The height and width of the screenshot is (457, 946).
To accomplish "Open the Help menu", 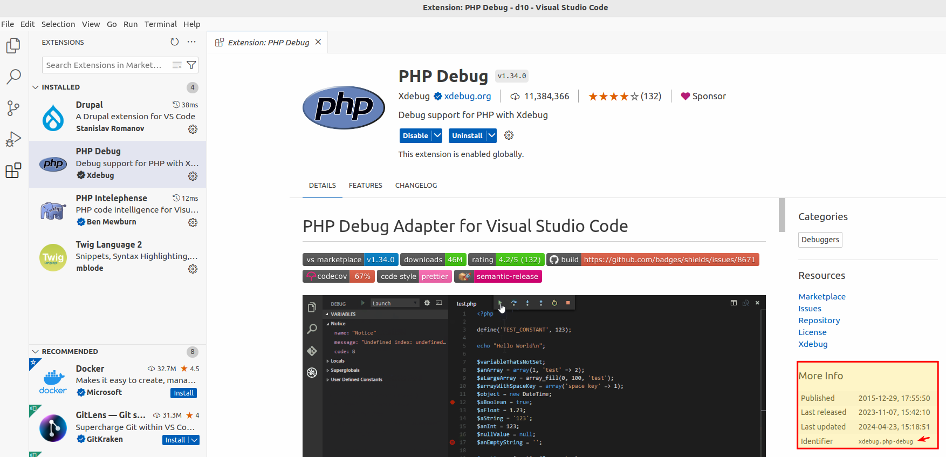I will (x=191, y=24).
